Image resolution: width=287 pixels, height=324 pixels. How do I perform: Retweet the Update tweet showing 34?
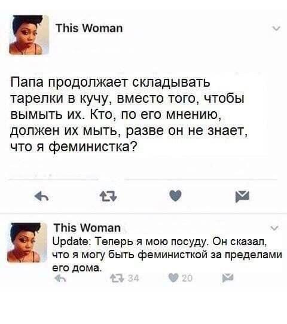(x=117, y=279)
